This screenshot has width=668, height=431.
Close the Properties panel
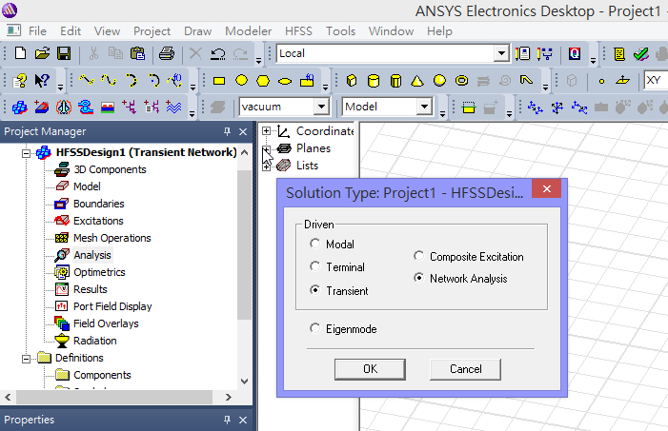[243, 420]
